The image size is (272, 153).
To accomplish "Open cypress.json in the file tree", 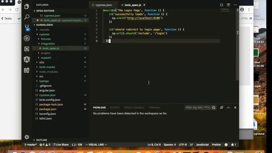I will coord(47,95).
